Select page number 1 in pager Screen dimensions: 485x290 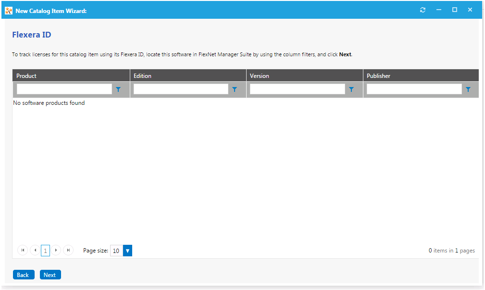(46, 251)
